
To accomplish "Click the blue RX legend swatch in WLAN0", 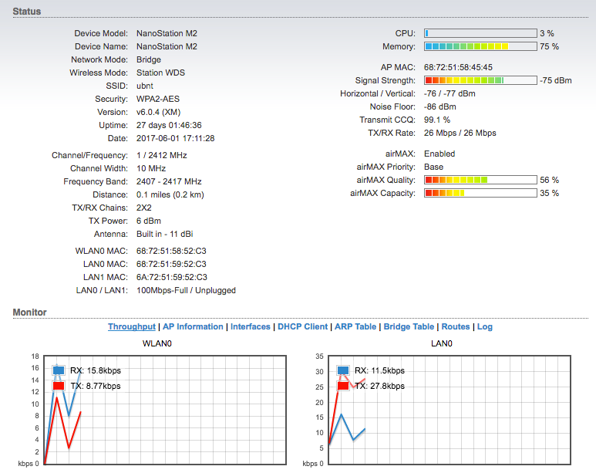I will pos(59,370).
